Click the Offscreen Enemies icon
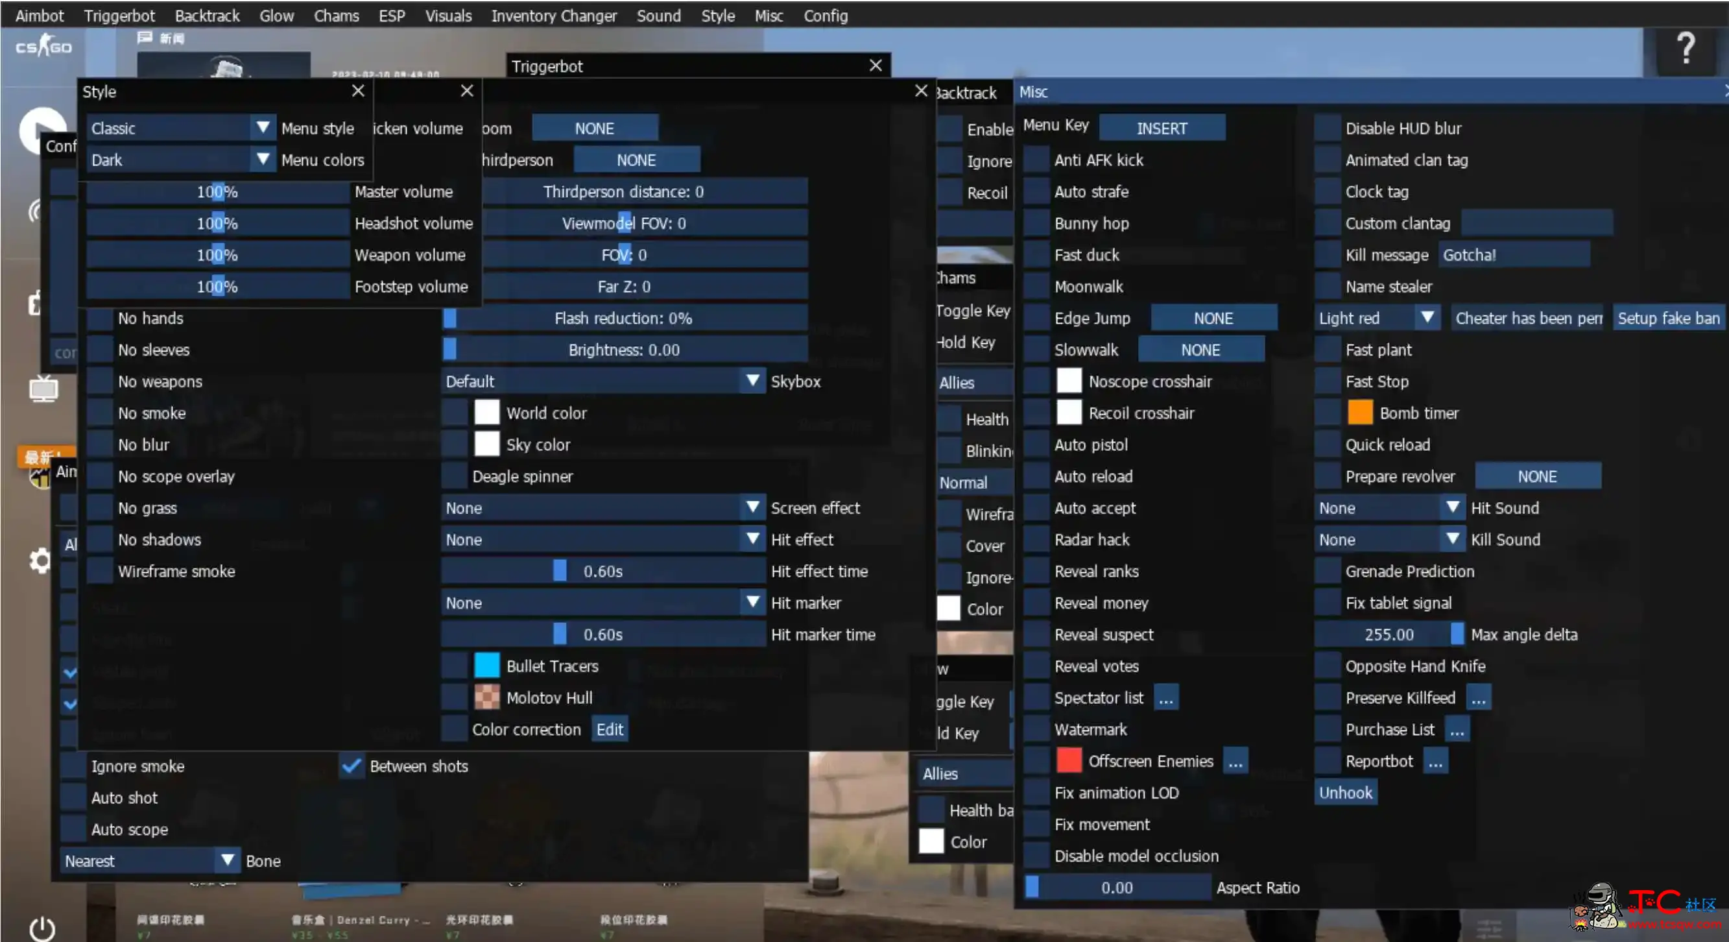 [x=1067, y=761]
